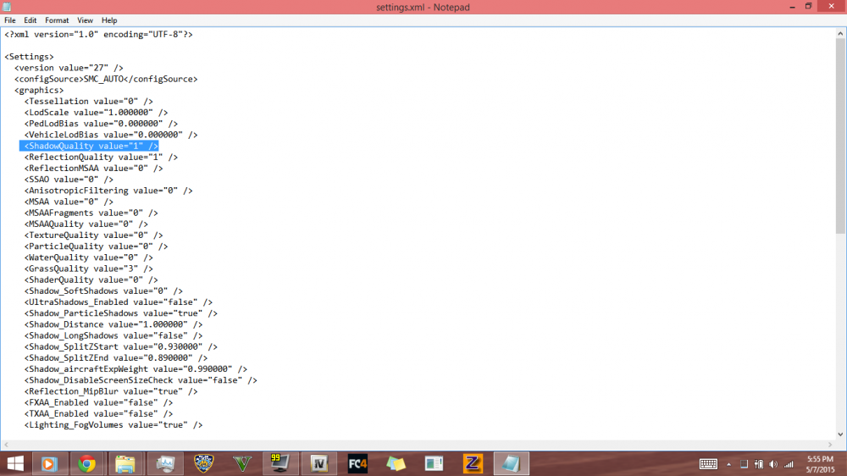Click the WaterQuality line
The height and width of the screenshot is (476, 847).
tap(88, 257)
